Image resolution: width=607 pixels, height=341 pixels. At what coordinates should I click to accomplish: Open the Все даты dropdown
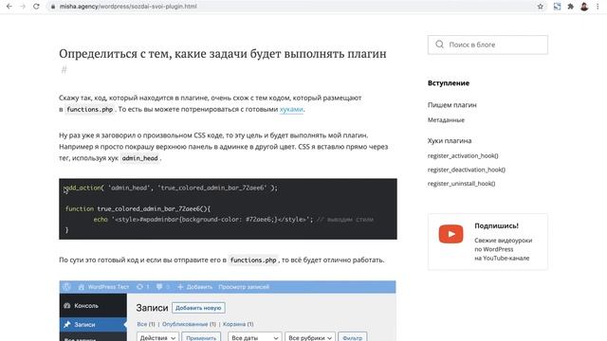pos(254,337)
